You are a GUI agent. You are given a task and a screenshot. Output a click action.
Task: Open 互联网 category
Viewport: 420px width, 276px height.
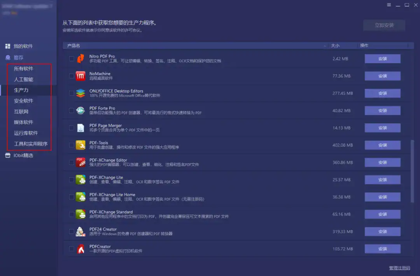coord(21,111)
